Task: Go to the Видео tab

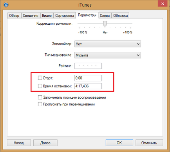Action: click(47, 16)
